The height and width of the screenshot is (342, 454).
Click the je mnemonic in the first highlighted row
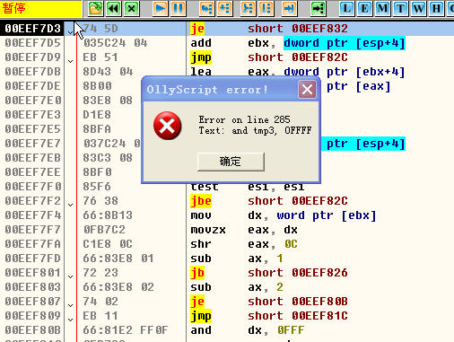coord(197,29)
